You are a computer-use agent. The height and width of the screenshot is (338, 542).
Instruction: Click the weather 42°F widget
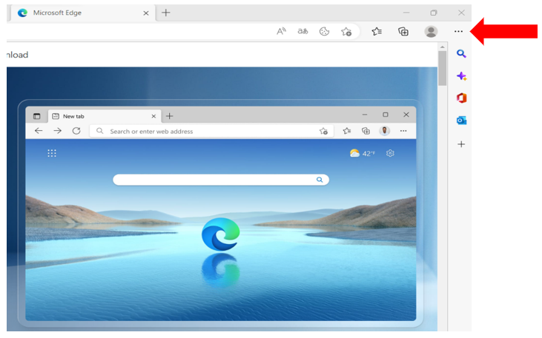click(363, 153)
